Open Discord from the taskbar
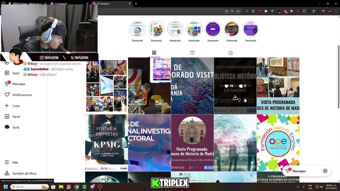The width and height of the screenshot is (340, 191). click(92, 187)
